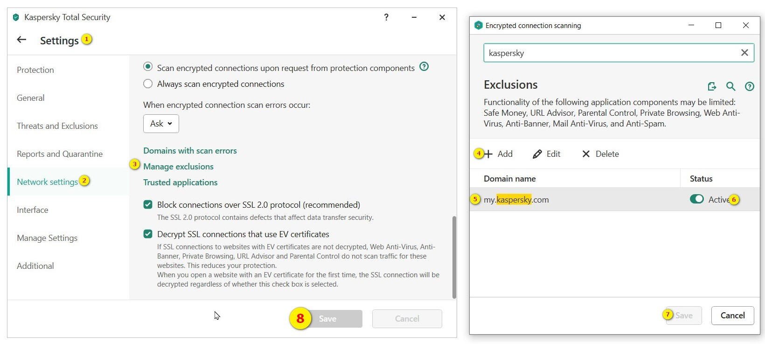
Task: Open Trusted applications link
Action: (181, 183)
